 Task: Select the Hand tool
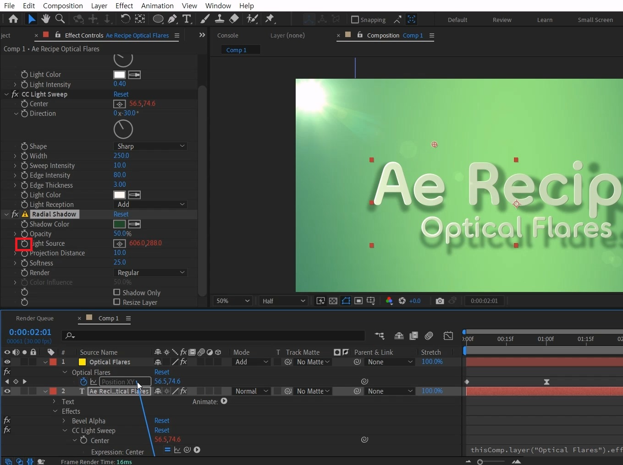tap(45, 19)
